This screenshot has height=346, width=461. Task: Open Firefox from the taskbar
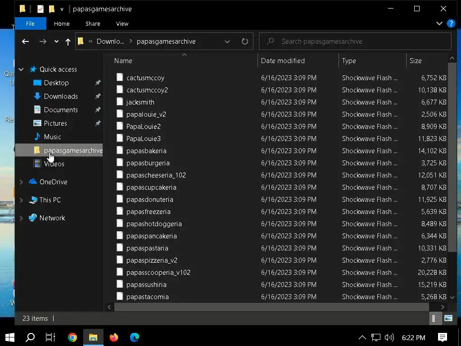pos(114,337)
